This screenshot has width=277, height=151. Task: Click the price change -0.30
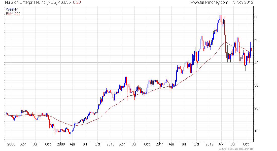click(76, 3)
